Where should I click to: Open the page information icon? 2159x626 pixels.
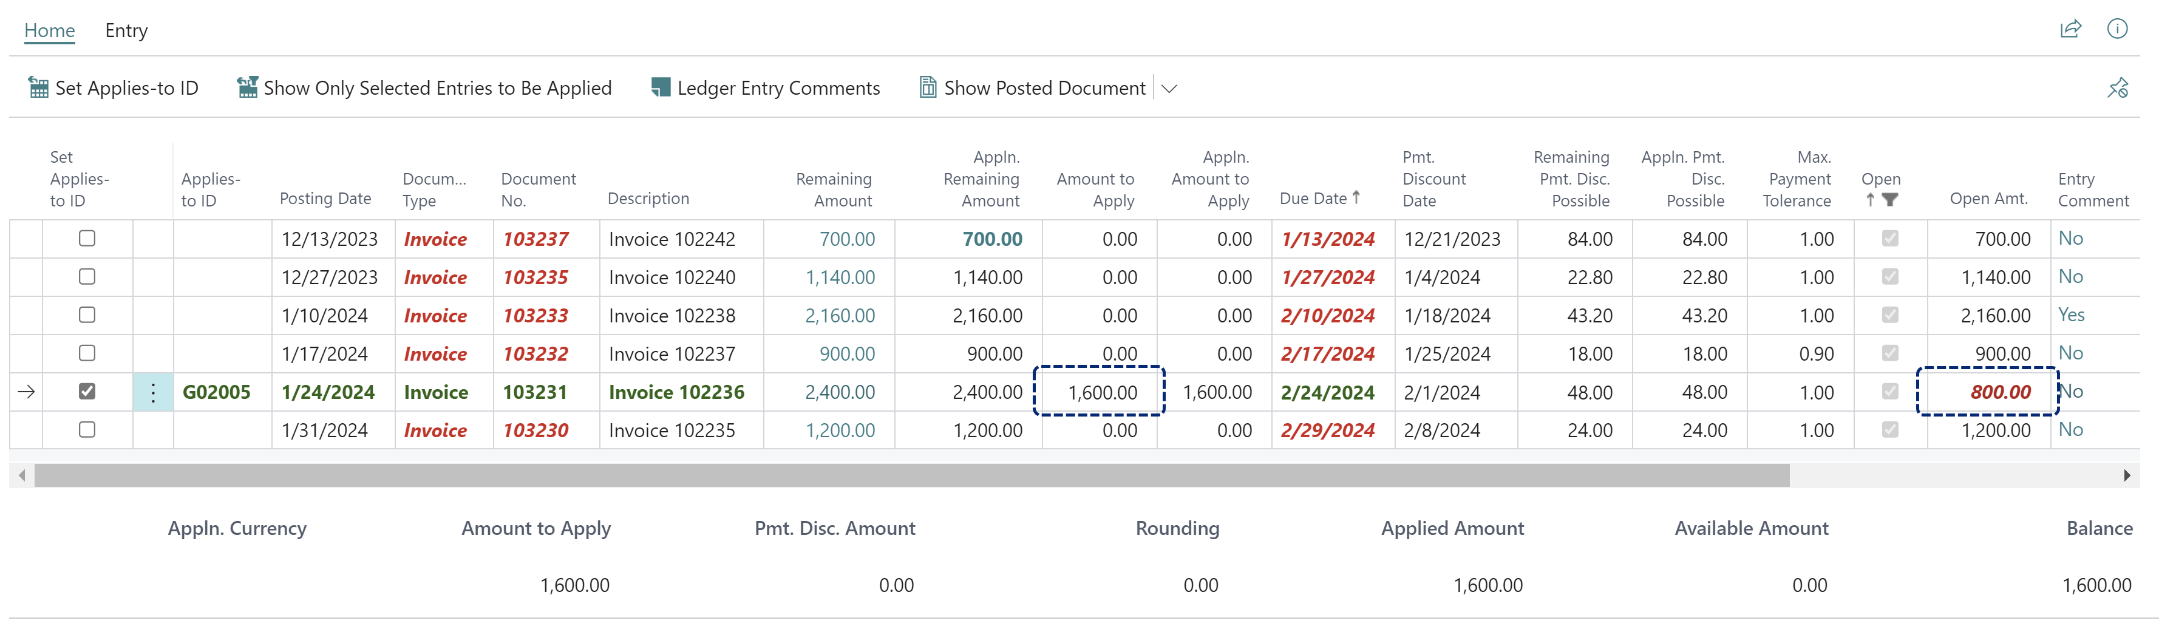2117,29
